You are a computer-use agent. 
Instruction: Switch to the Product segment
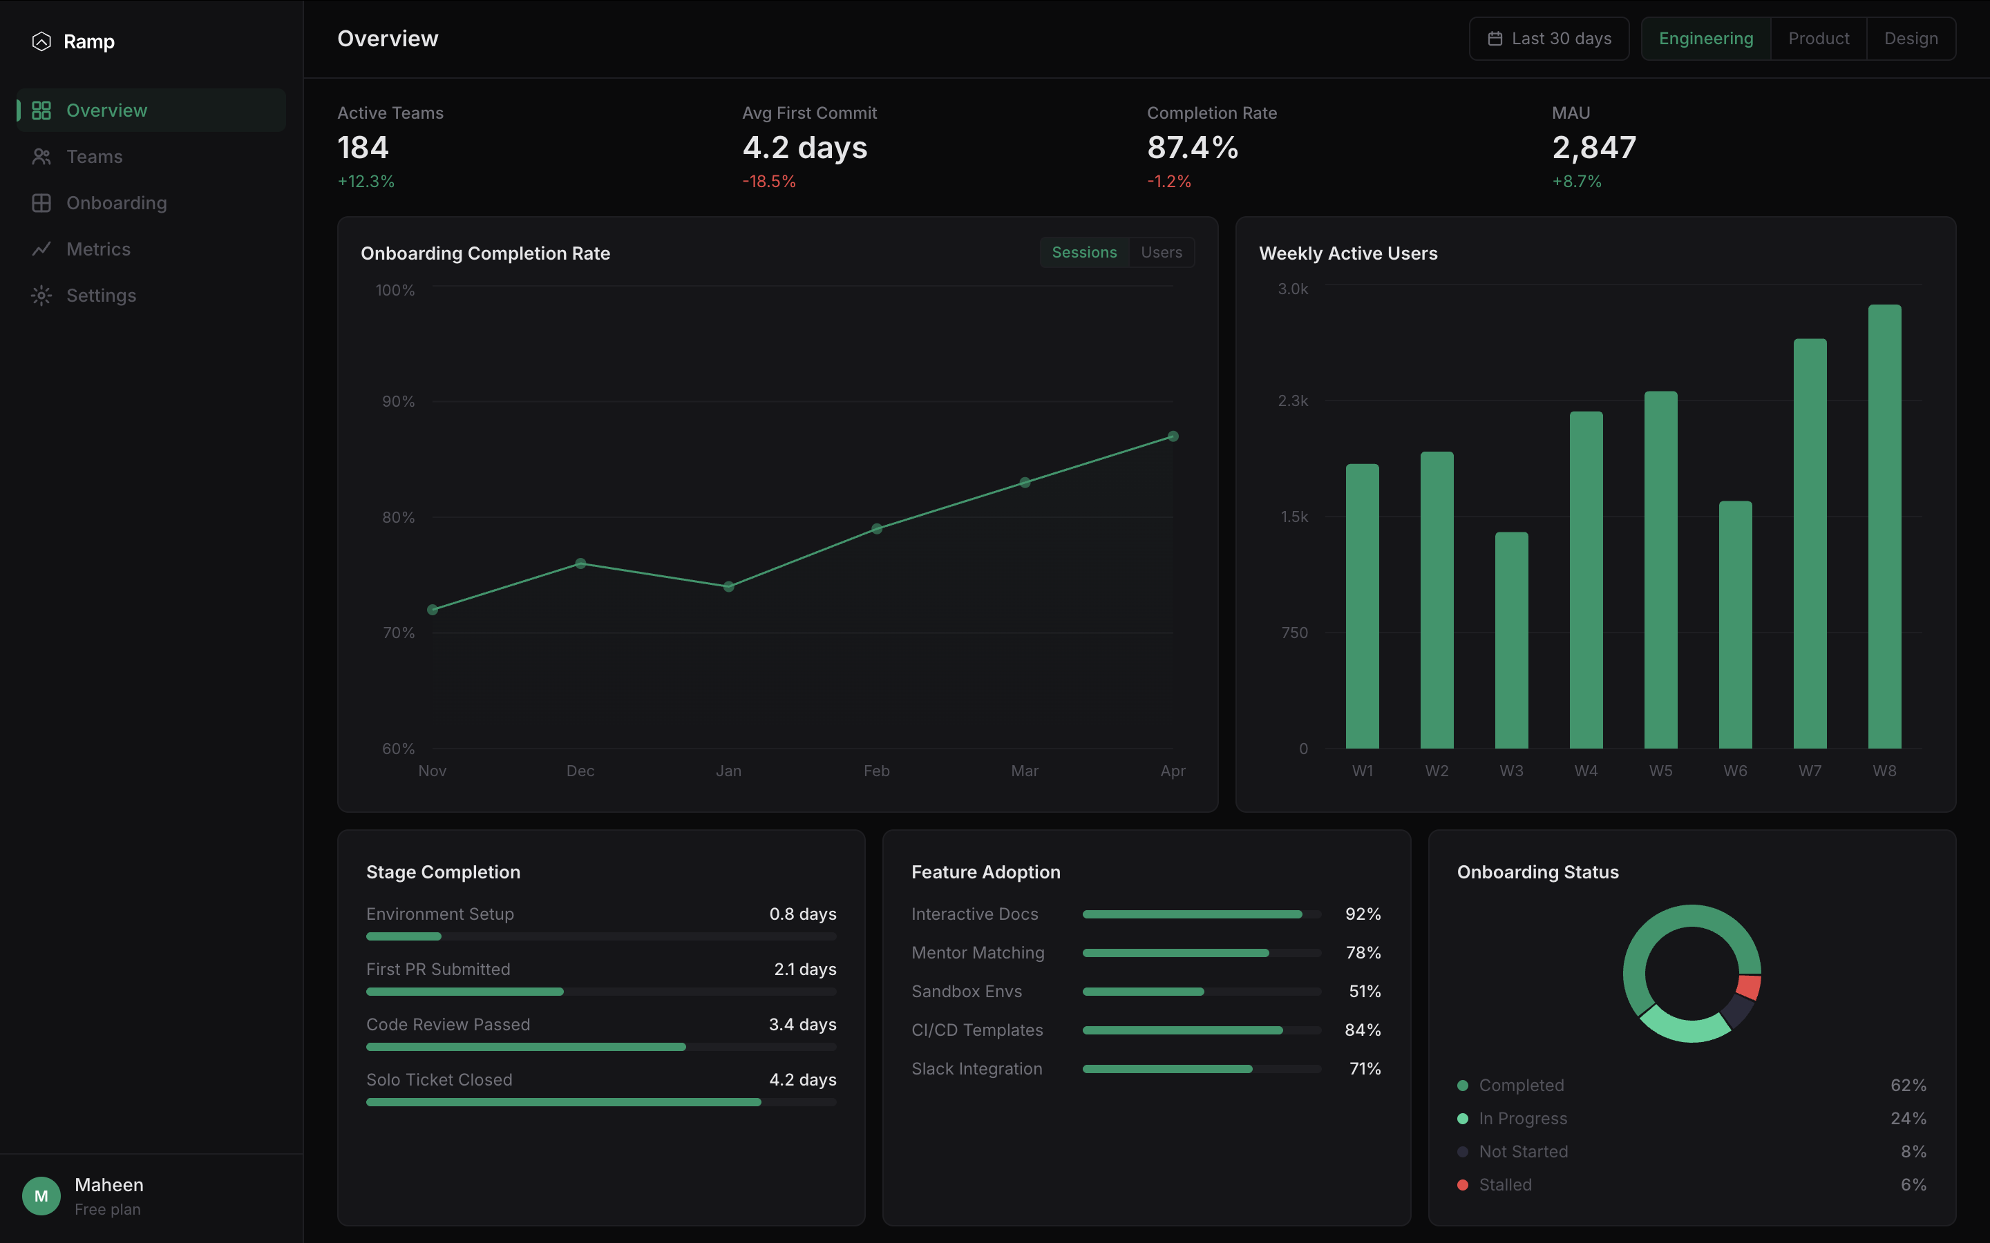click(1818, 39)
